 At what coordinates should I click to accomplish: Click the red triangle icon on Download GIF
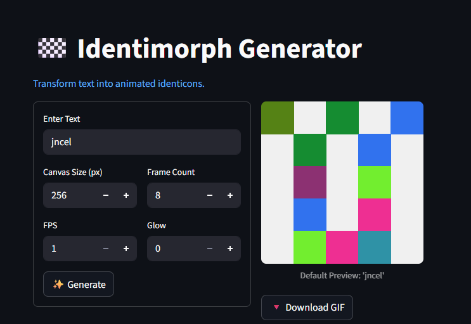[x=276, y=307]
